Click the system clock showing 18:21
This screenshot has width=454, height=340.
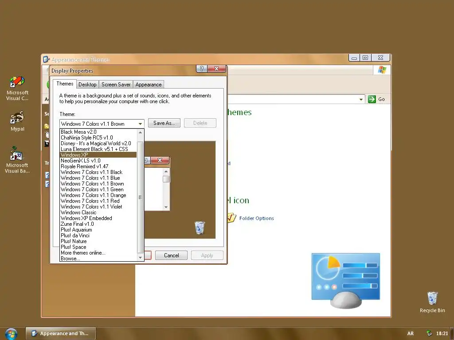(442, 333)
